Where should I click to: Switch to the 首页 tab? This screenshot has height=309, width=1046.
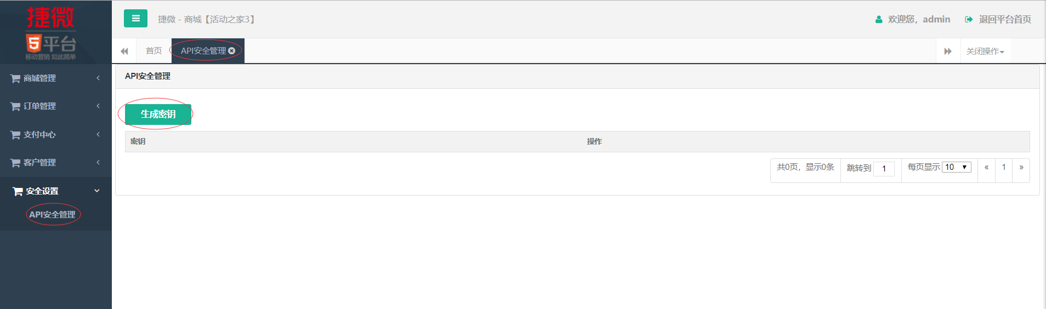pos(154,50)
